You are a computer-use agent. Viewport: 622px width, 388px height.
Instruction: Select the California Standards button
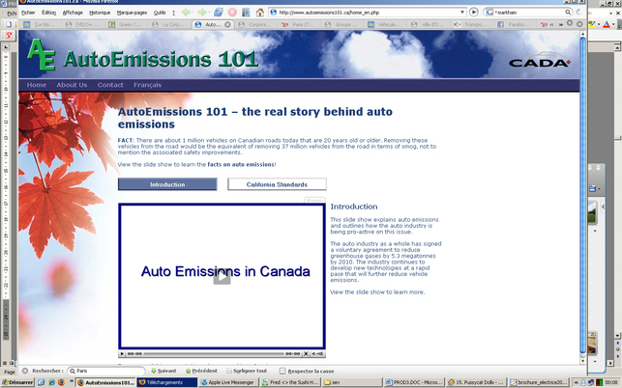tap(277, 184)
